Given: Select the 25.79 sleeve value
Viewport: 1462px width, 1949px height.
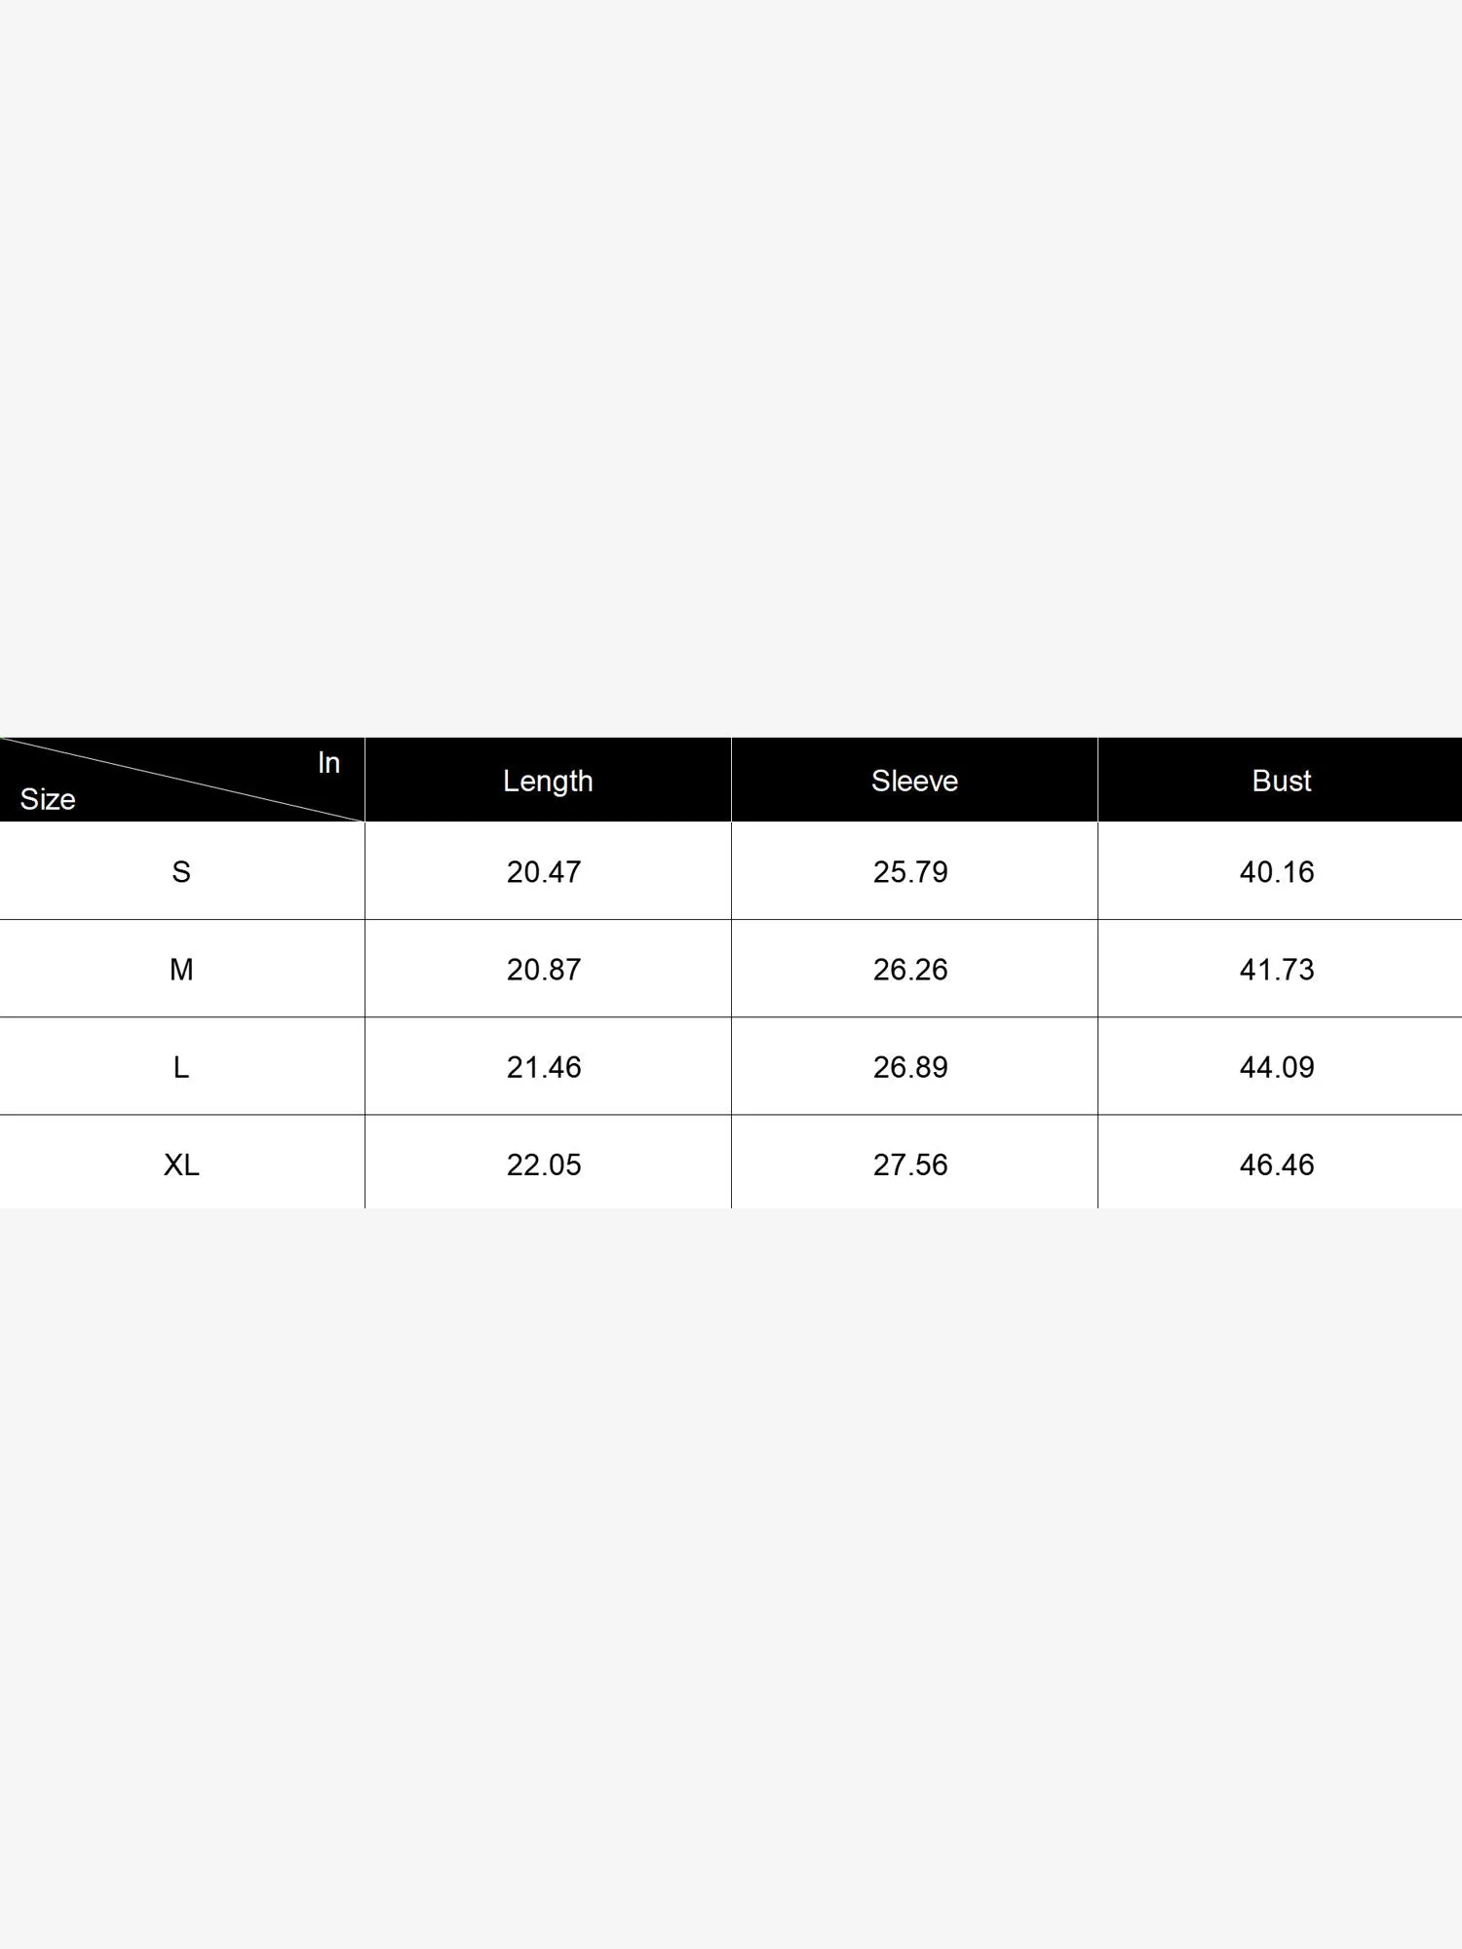Looking at the screenshot, I should point(910,871).
